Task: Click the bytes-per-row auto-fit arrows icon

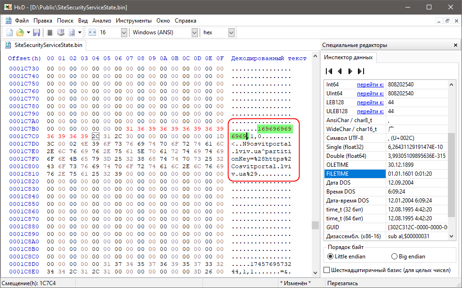Action: click(92, 32)
